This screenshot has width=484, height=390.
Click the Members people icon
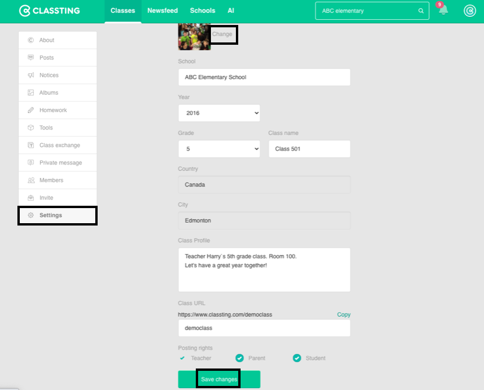(31, 180)
